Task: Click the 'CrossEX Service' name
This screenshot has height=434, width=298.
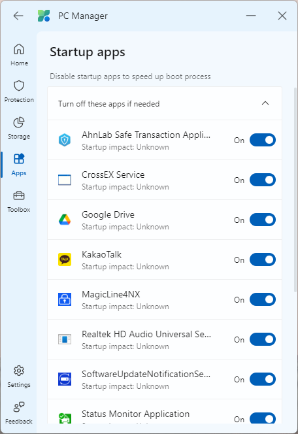Action: [113, 175]
